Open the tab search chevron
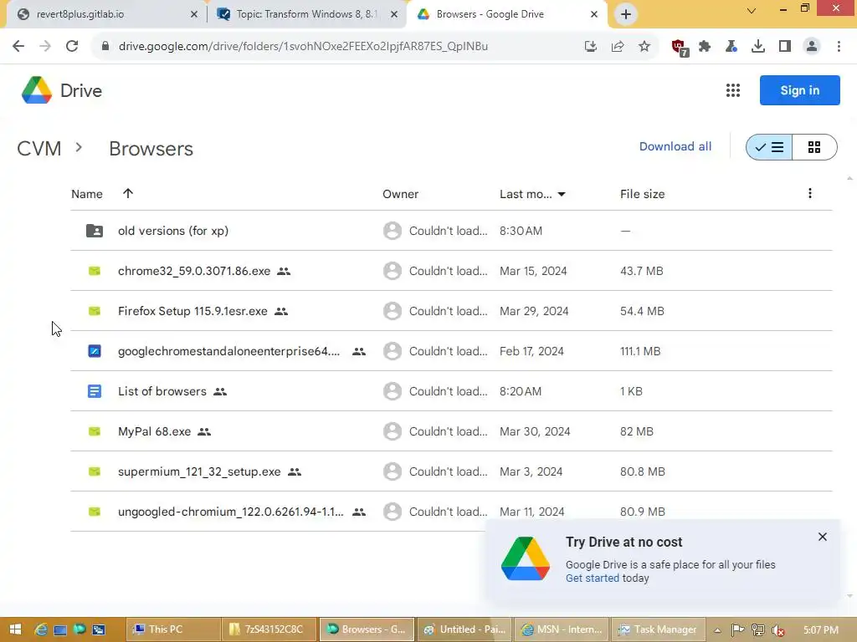Viewport: 857px width, 642px height. tap(752, 11)
